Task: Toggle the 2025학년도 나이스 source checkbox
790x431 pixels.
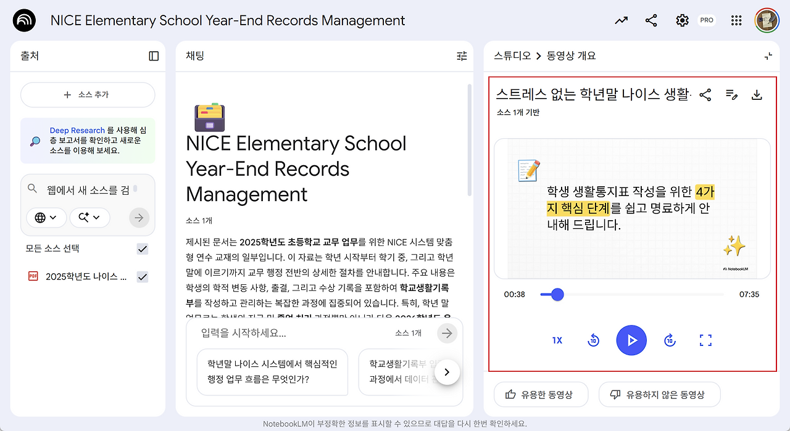Action: coord(143,277)
